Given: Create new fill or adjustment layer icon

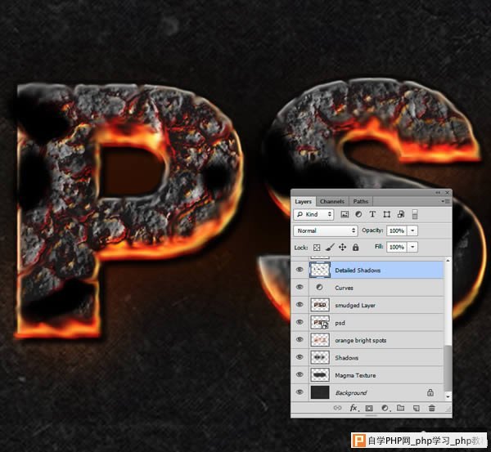Looking at the screenshot, I should click(385, 408).
